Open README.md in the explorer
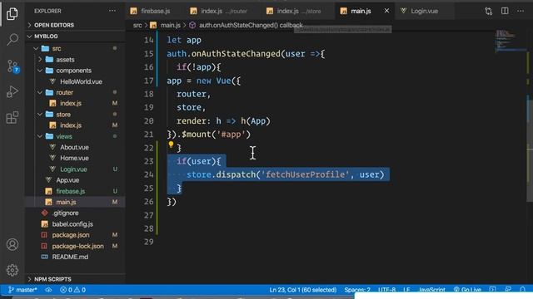 point(70,257)
